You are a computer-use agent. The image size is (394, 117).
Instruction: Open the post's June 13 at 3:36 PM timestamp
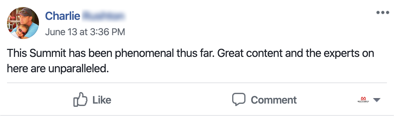tap(85, 32)
